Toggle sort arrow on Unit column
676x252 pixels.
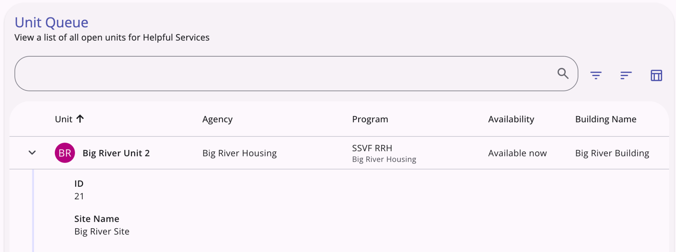coord(80,119)
